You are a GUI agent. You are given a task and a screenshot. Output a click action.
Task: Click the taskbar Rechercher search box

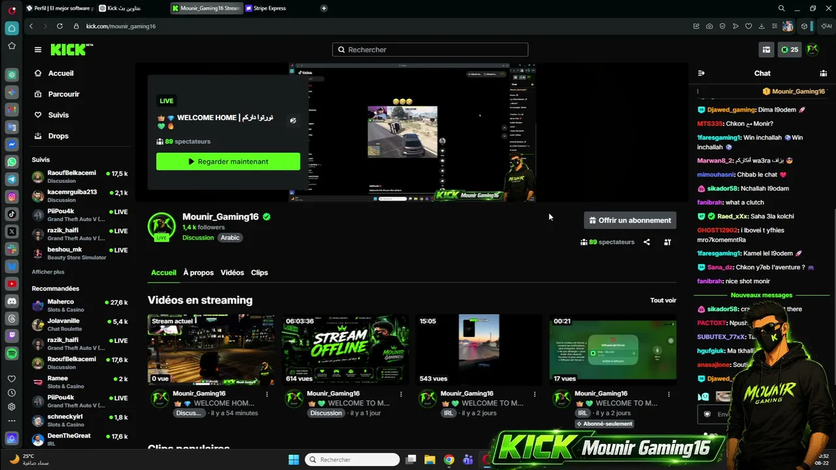point(352,460)
